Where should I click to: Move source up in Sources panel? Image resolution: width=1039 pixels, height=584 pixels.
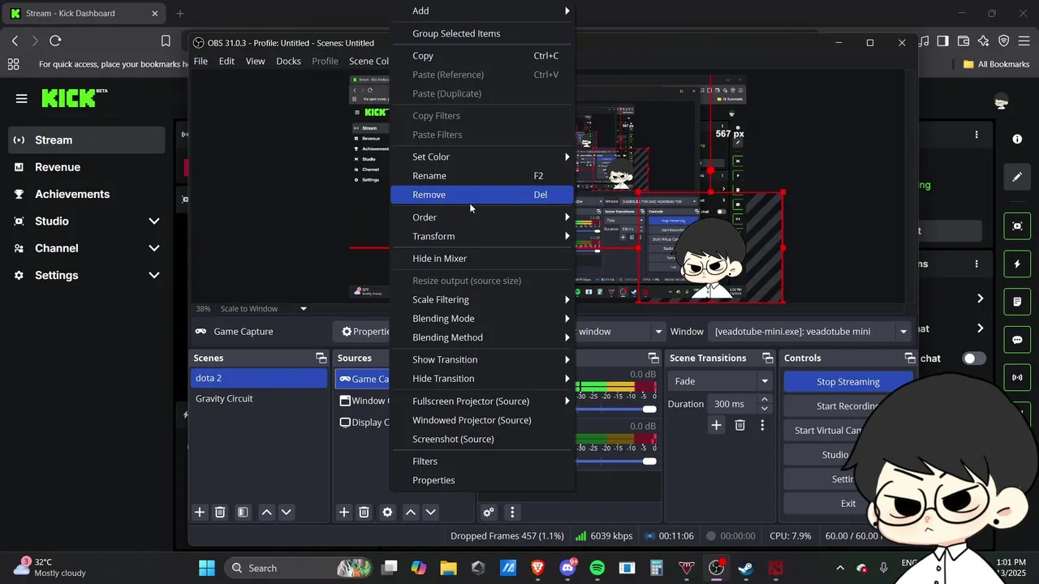tap(411, 513)
